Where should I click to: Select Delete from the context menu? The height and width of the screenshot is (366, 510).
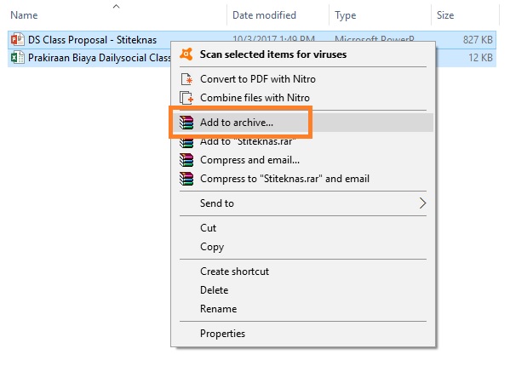point(214,290)
